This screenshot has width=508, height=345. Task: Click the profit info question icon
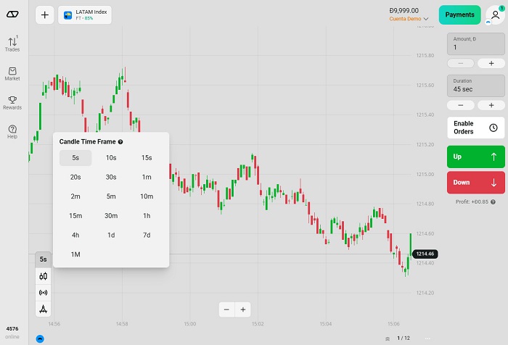493,202
